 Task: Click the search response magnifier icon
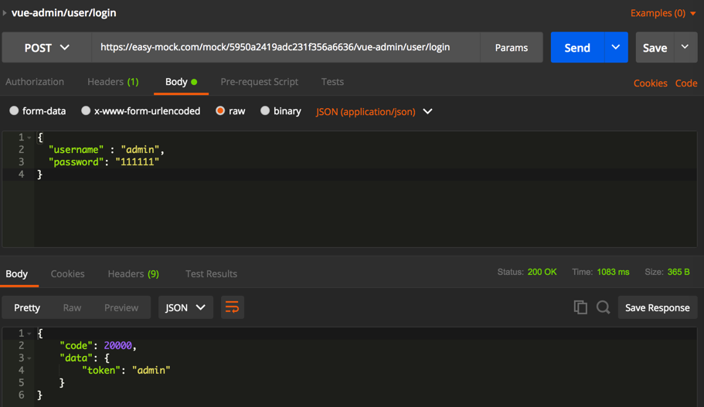pos(604,307)
